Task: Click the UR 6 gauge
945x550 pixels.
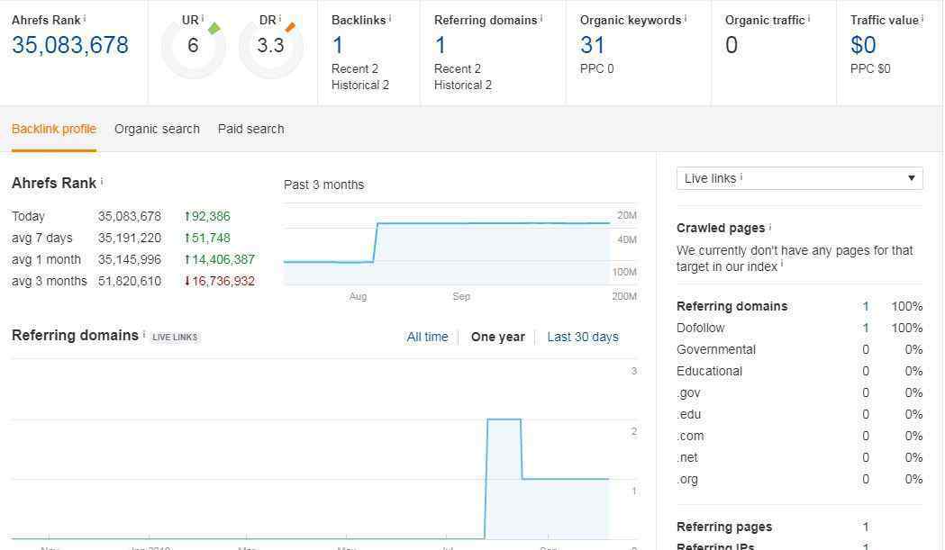Action: pyautogui.click(x=193, y=47)
